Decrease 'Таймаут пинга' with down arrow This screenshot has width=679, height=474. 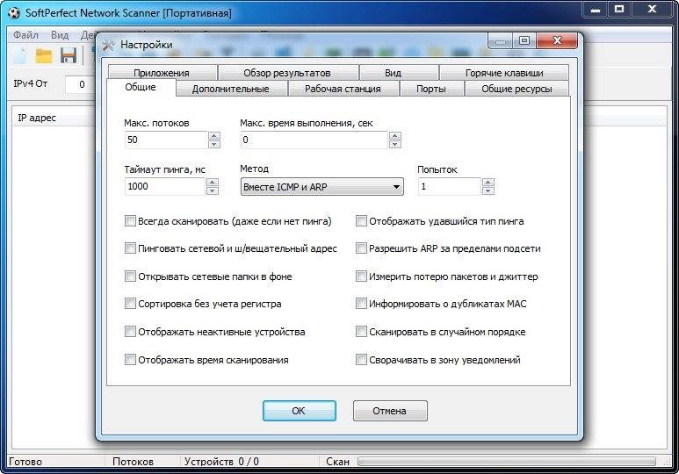click(213, 190)
